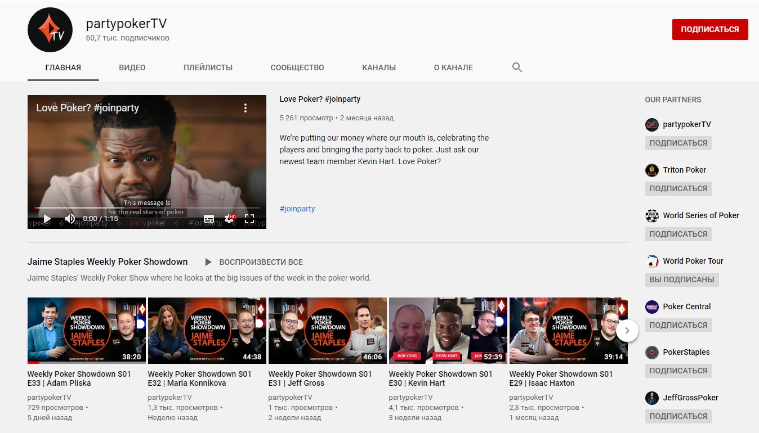Click the partypokerTV channel title heading
Screen dimensions: 759x433
(x=126, y=24)
